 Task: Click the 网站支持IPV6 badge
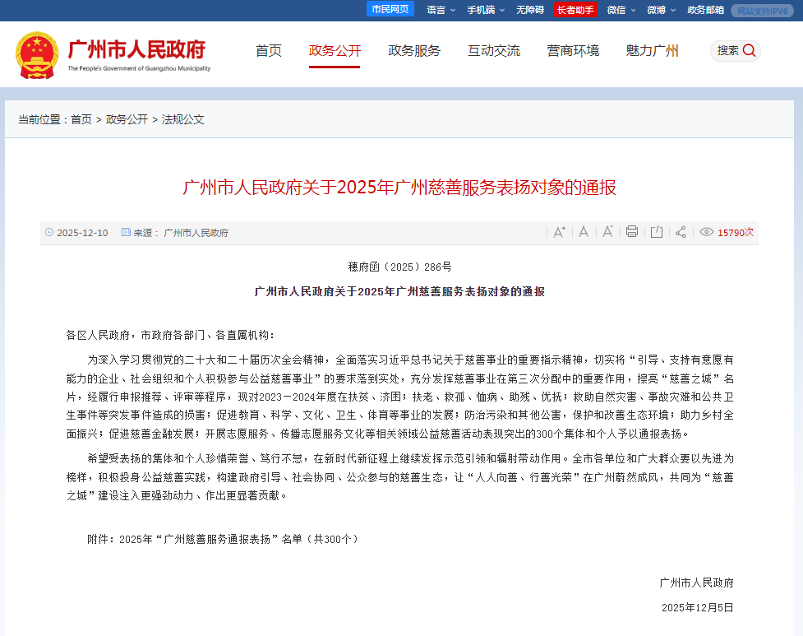[761, 11]
